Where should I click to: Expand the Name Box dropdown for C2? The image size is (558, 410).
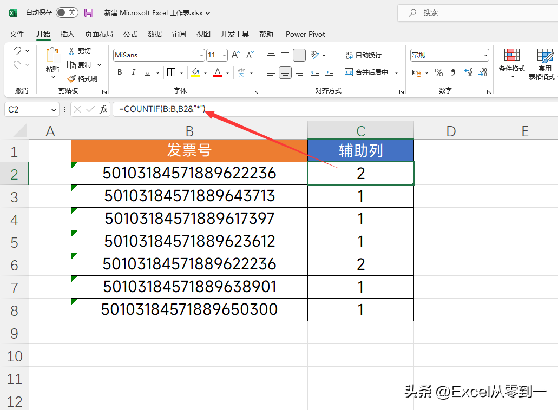[53, 110]
